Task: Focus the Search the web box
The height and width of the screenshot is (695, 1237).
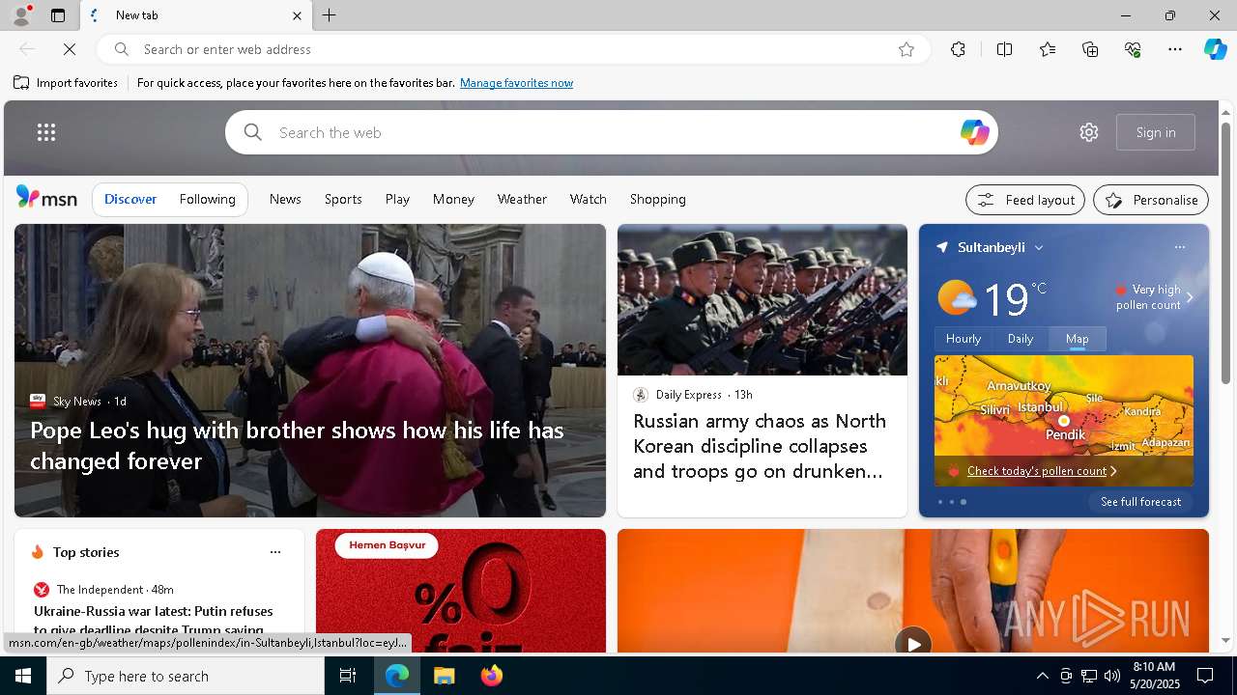Action: point(611,132)
